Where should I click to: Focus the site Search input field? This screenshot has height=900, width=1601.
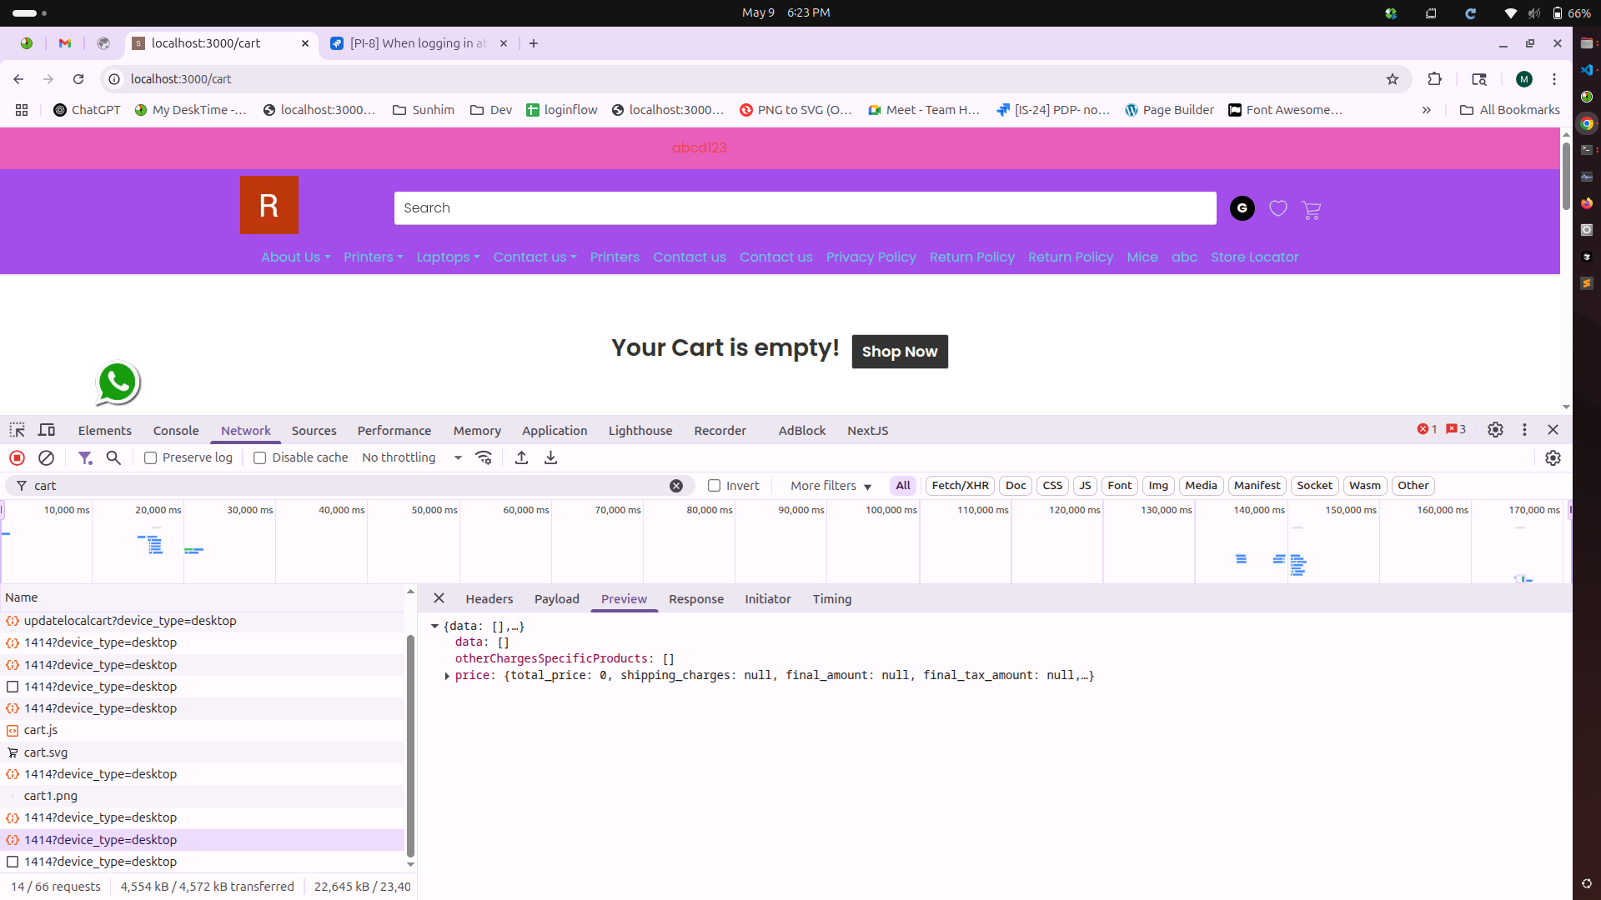click(x=805, y=208)
